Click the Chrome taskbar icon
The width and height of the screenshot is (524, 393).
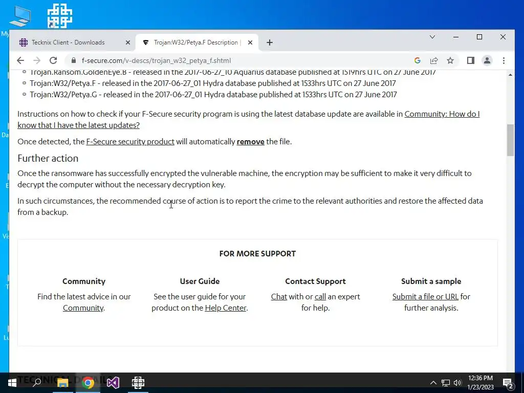(x=88, y=383)
